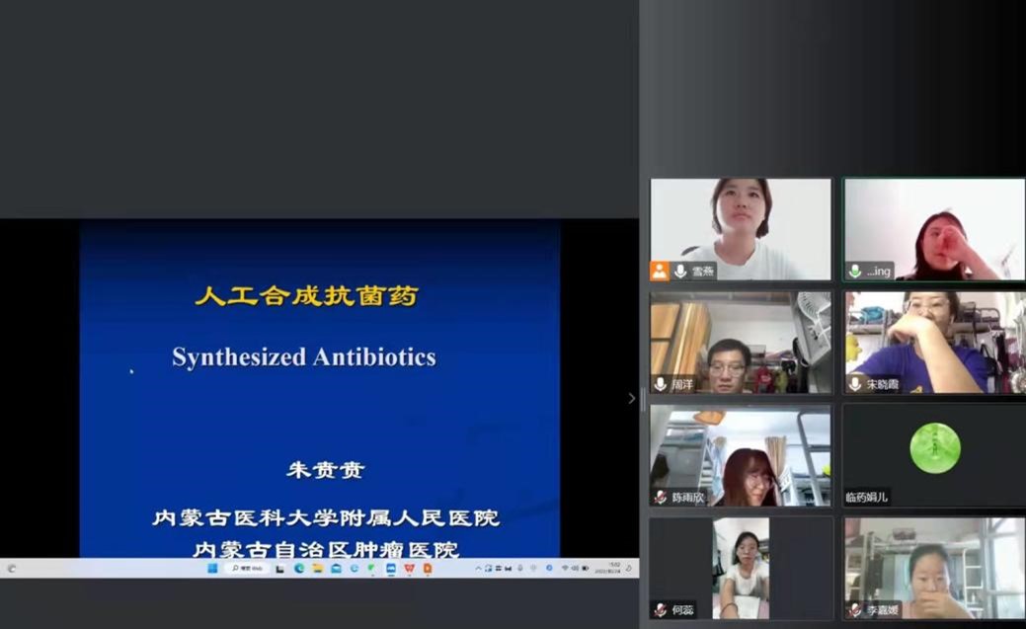Open the Windows Start menu in the shared taskbar
Screen dimensions: 1026x629
click(x=212, y=569)
